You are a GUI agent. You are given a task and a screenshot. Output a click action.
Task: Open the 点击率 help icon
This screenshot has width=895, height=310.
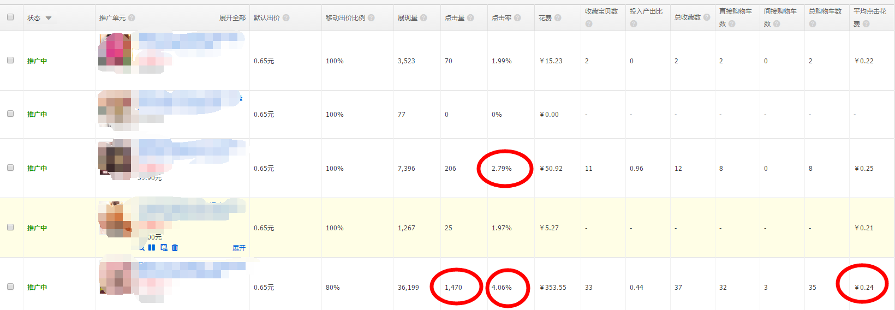click(517, 18)
